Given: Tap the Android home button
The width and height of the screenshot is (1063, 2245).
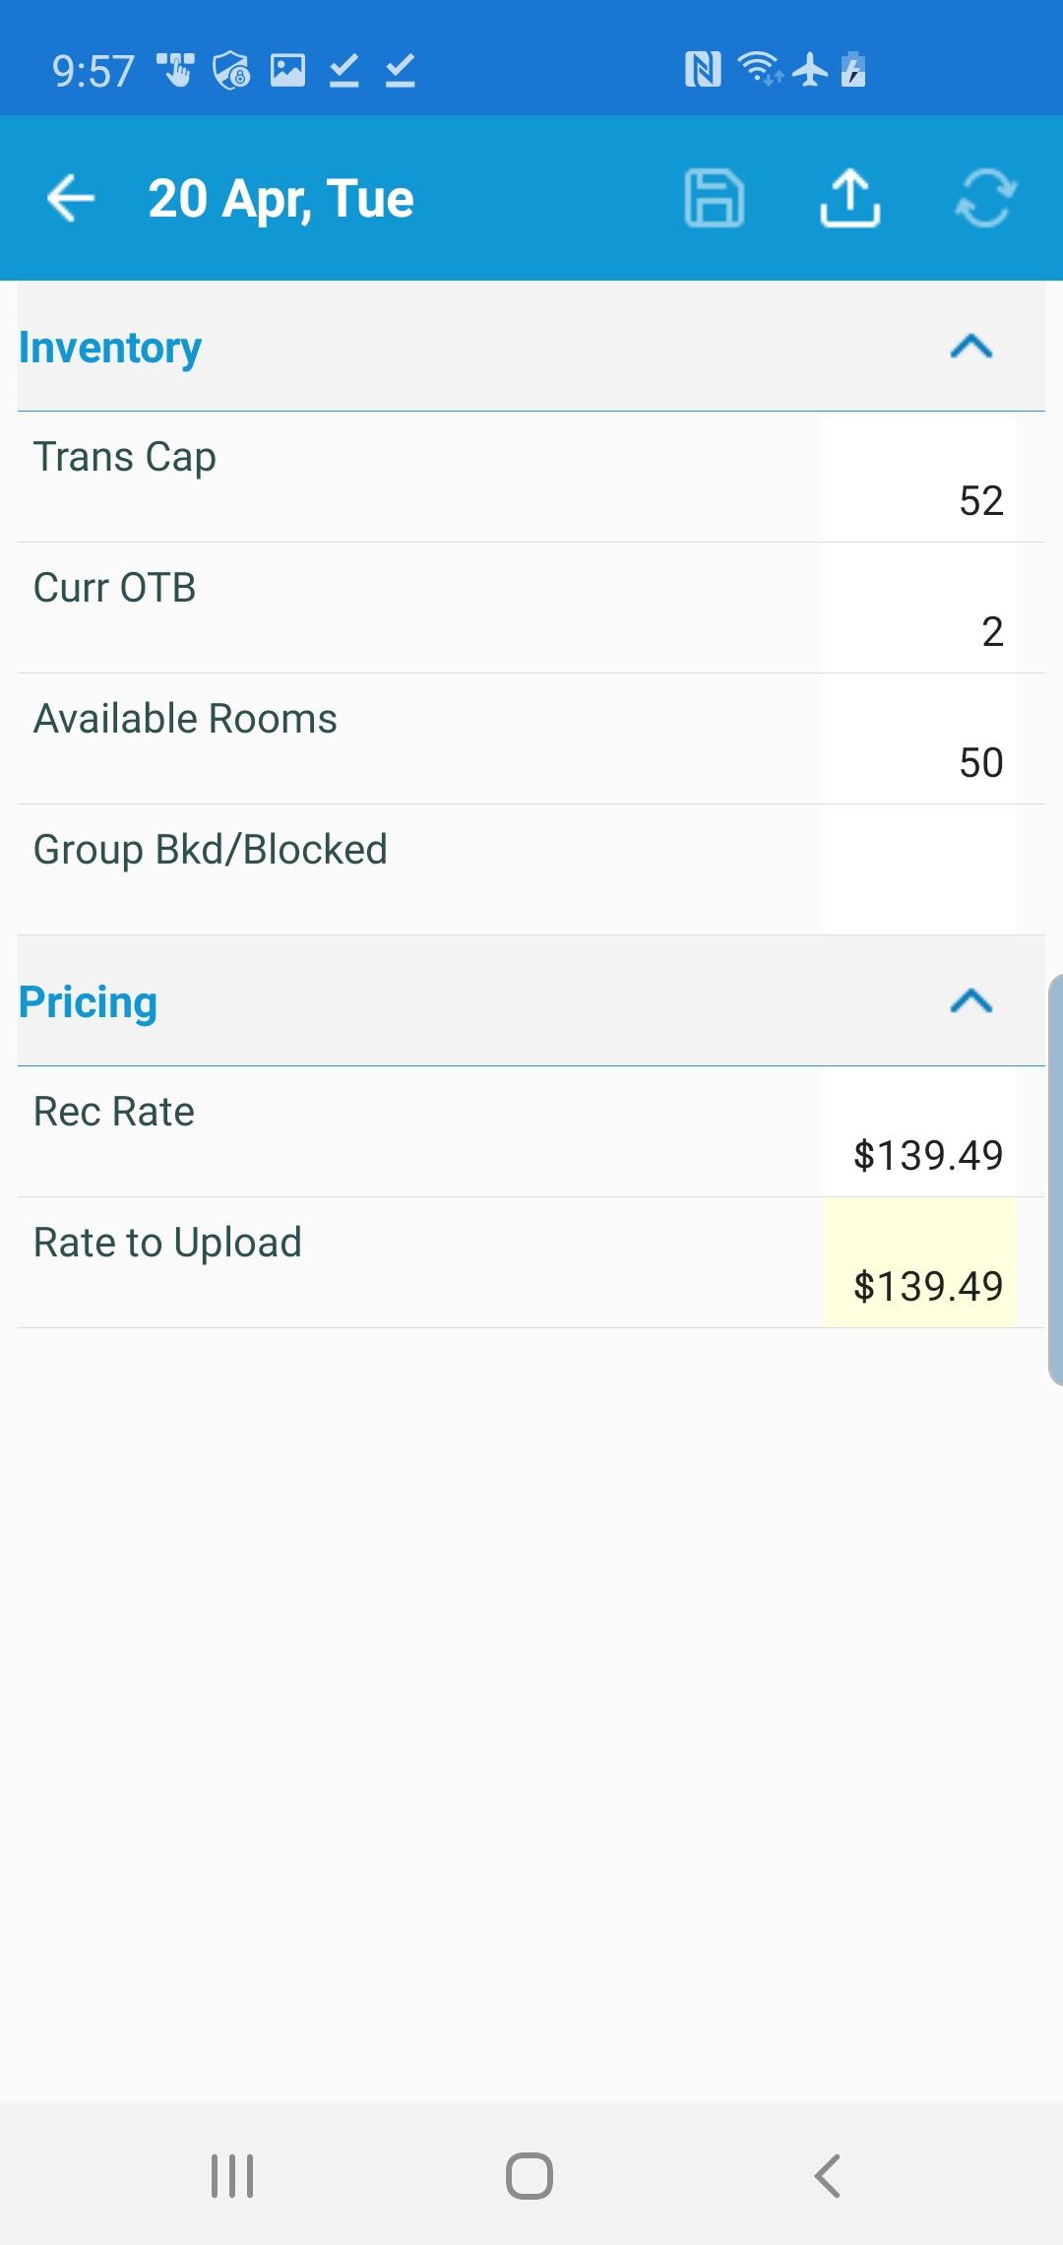Looking at the screenshot, I should tap(530, 2176).
